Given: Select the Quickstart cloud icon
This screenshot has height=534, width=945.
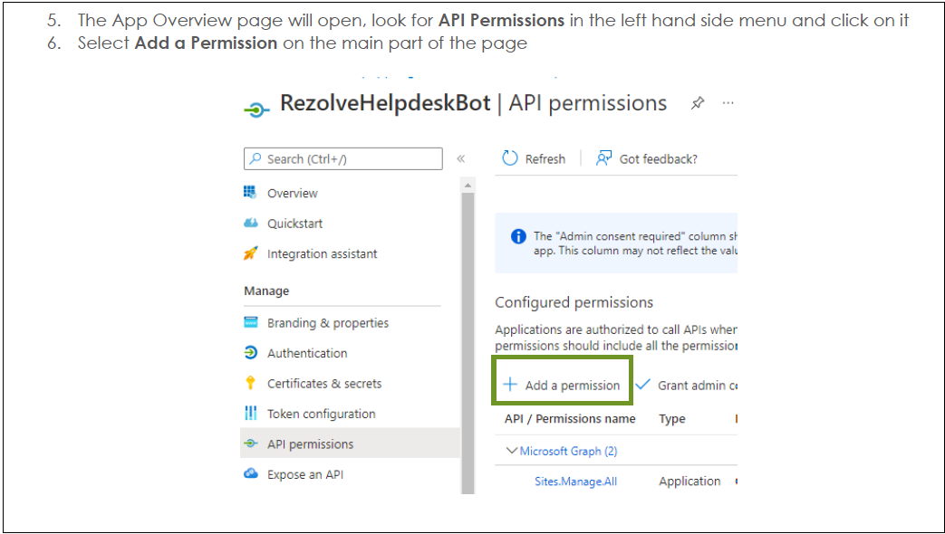Looking at the screenshot, I should (251, 223).
